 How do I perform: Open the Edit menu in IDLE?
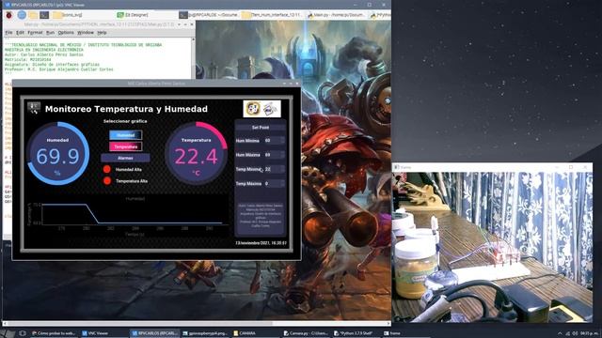coord(20,33)
